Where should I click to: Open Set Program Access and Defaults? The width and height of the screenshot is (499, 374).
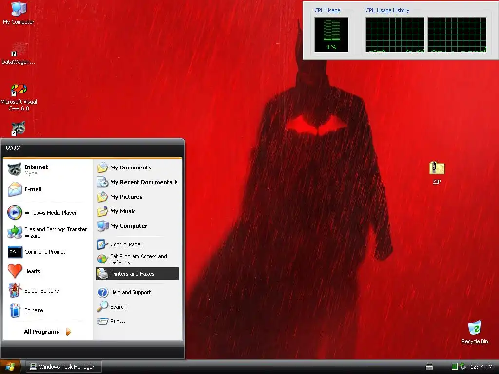[137, 259]
